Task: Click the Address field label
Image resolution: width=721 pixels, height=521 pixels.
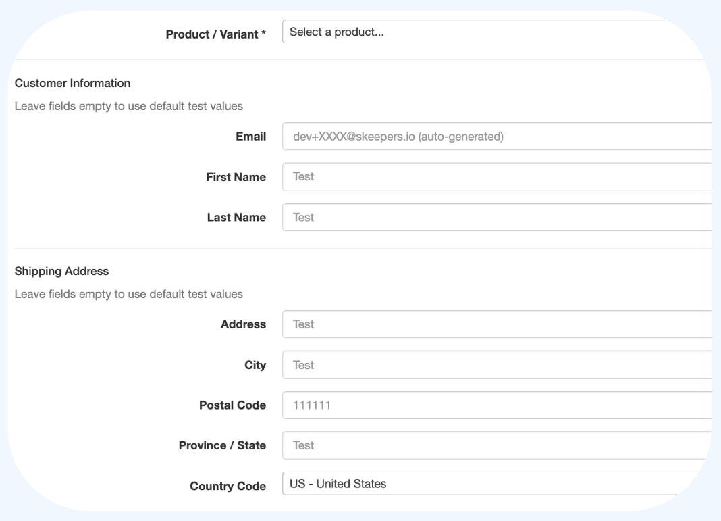Action: coord(243,324)
